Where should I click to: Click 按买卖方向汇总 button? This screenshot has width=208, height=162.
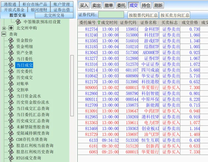coord(175,15)
